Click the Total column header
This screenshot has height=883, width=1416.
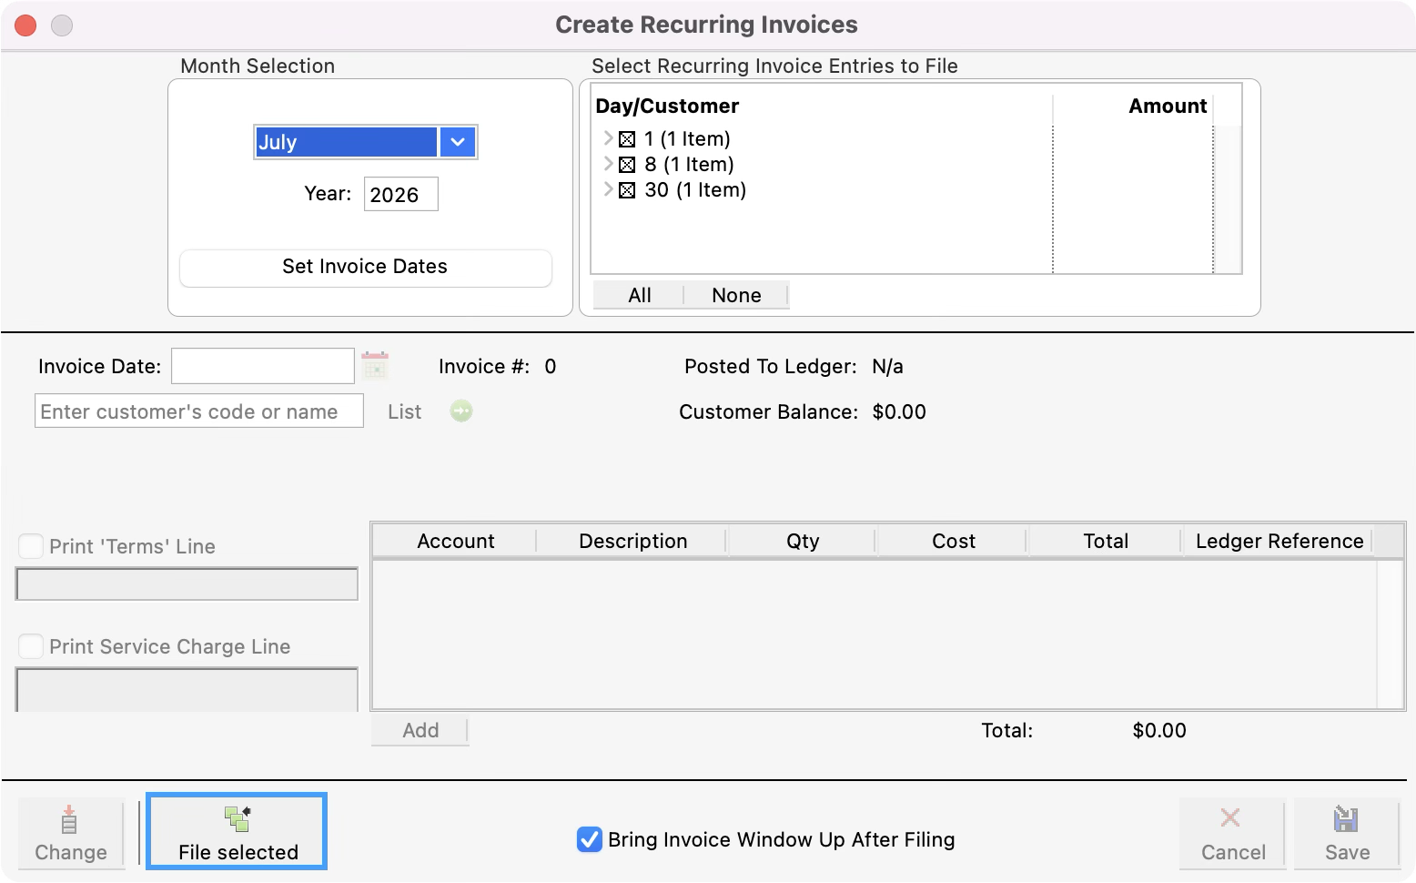pyautogui.click(x=1105, y=541)
